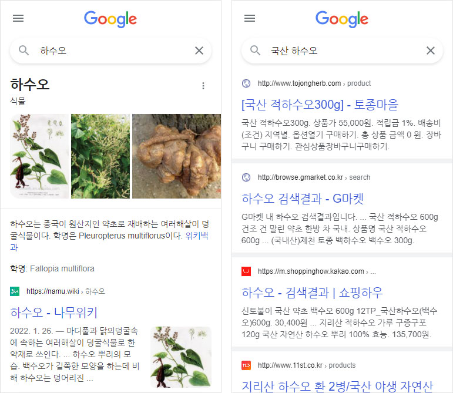Screen dimensions: 453x393
Task: Click the search magnifier icon beside '국산 하수오'
Action: (256, 51)
